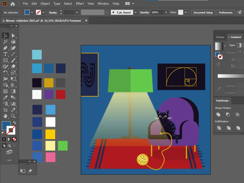Switch to the Gradient panel tab
Viewport: 244px width, 183px height.
(235, 37)
